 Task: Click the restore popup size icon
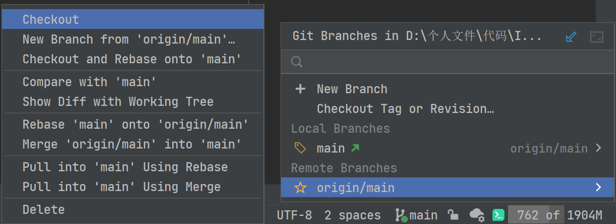[x=597, y=36]
